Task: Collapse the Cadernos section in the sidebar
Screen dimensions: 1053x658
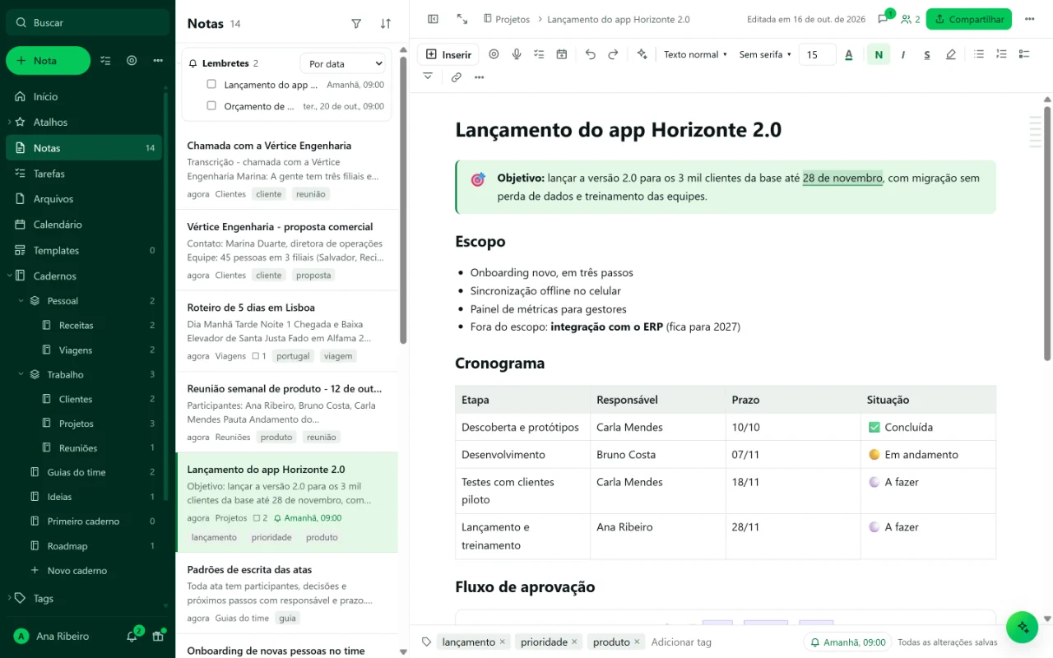Action: (10, 276)
